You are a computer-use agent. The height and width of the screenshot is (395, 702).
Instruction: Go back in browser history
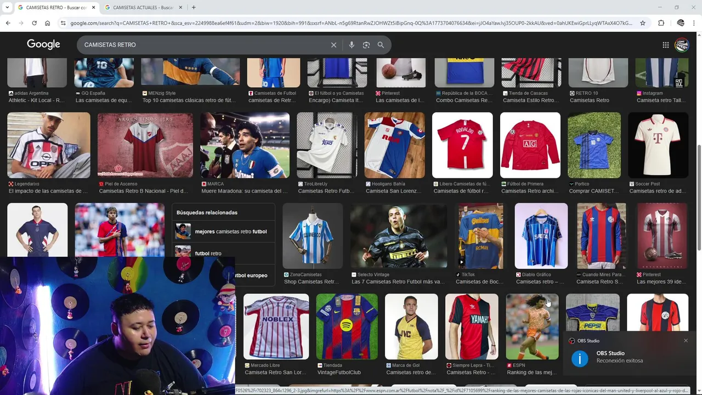tap(8, 23)
